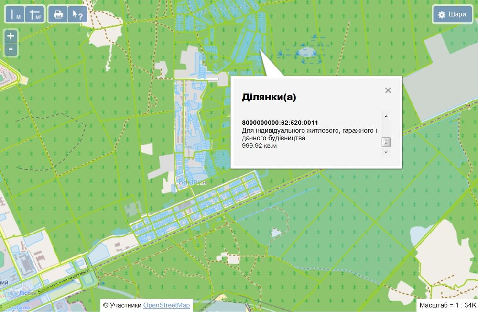This screenshot has width=478, height=312.
Task: Zoom out with the minus button
Action: (x=11, y=49)
